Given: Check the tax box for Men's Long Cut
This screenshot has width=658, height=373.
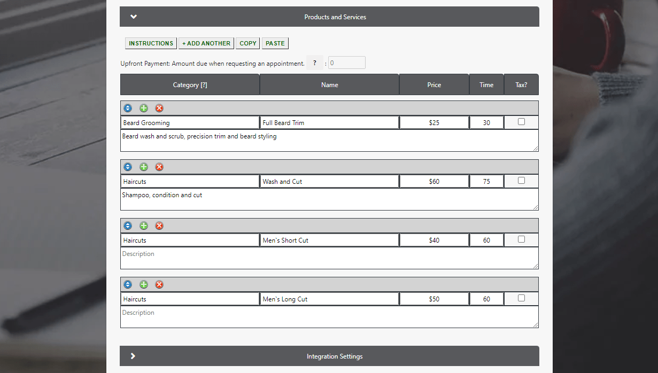Looking at the screenshot, I should [x=521, y=298].
